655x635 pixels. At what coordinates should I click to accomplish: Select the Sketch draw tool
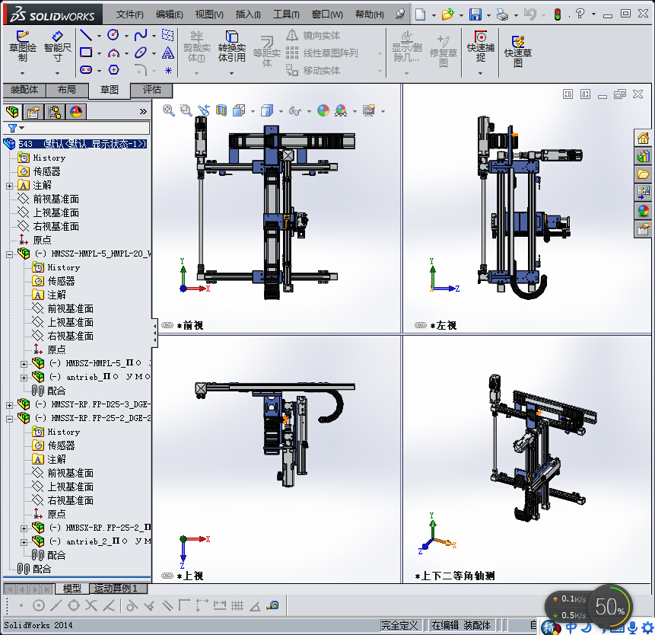(x=23, y=46)
